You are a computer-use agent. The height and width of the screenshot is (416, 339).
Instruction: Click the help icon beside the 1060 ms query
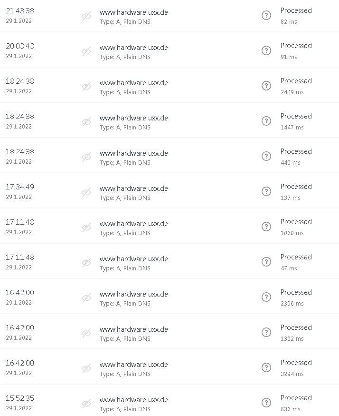click(266, 227)
